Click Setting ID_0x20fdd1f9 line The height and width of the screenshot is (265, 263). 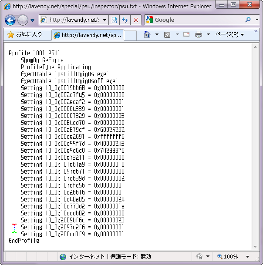point(72,234)
